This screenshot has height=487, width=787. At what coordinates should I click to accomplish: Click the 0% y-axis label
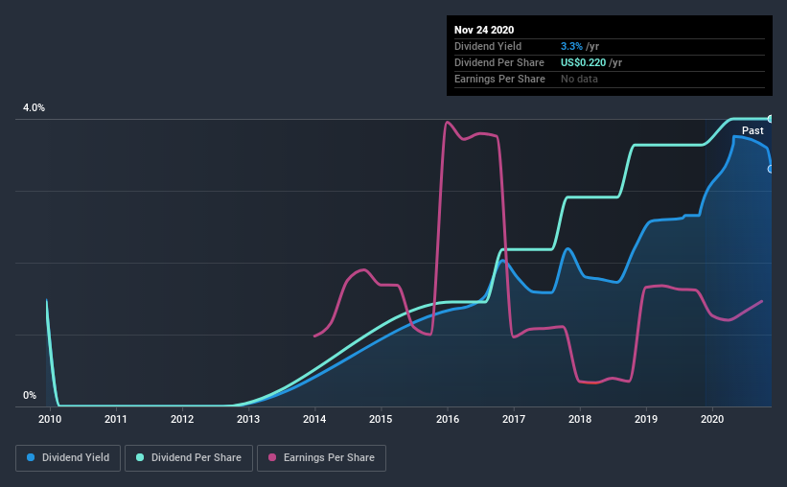(30, 396)
